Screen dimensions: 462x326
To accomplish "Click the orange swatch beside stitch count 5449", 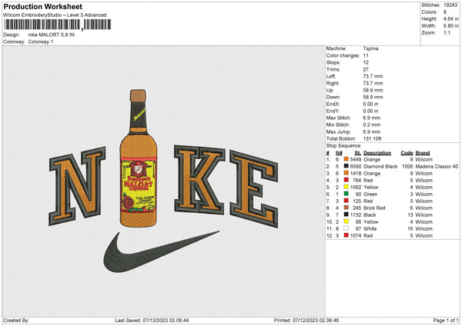I will click(346, 159).
